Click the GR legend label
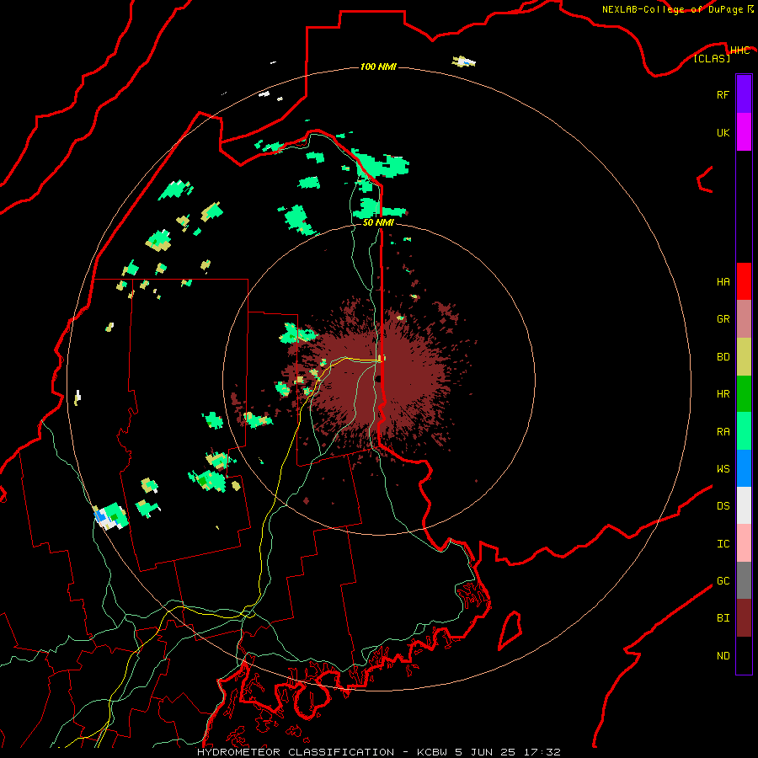758x758 pixels. [x=723, y=319]
